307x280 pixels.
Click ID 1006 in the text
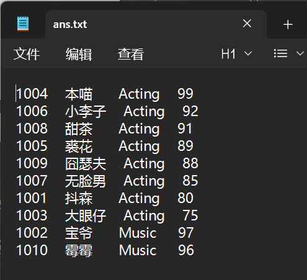(x=32, y=111)
